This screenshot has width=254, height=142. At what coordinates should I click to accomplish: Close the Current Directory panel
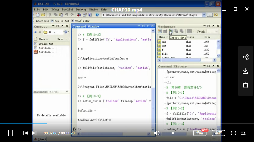(67, 26)
